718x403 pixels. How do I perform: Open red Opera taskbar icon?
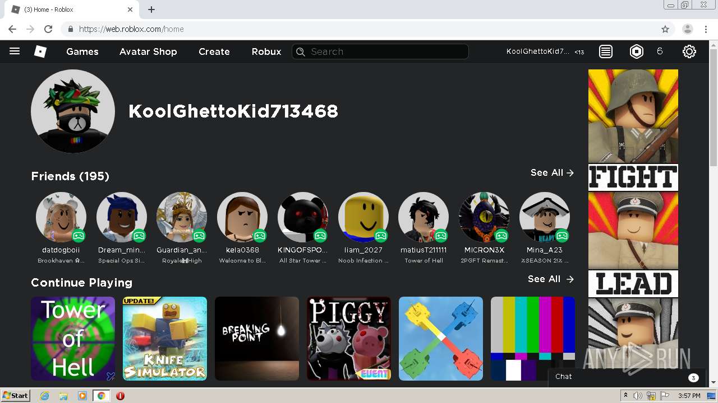(120, 396)
